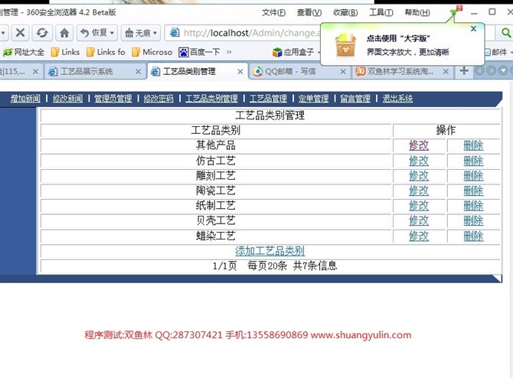Open the 查看(V) menu
Image resolution: width=513 pixels, height=378 pixels.
pyautogui.click(x=309, y=12)
